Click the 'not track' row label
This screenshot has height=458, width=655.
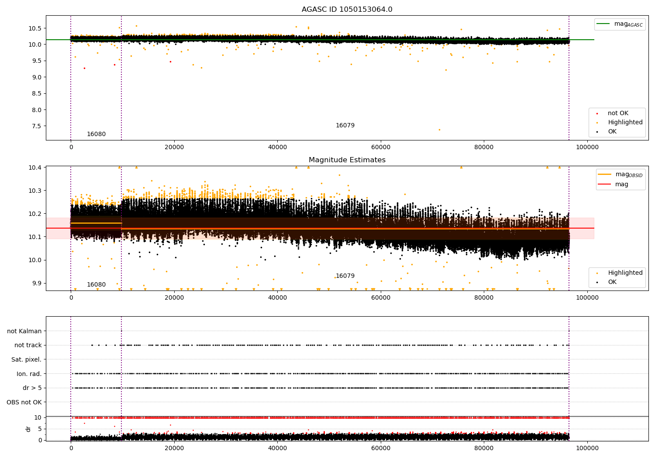28,345
